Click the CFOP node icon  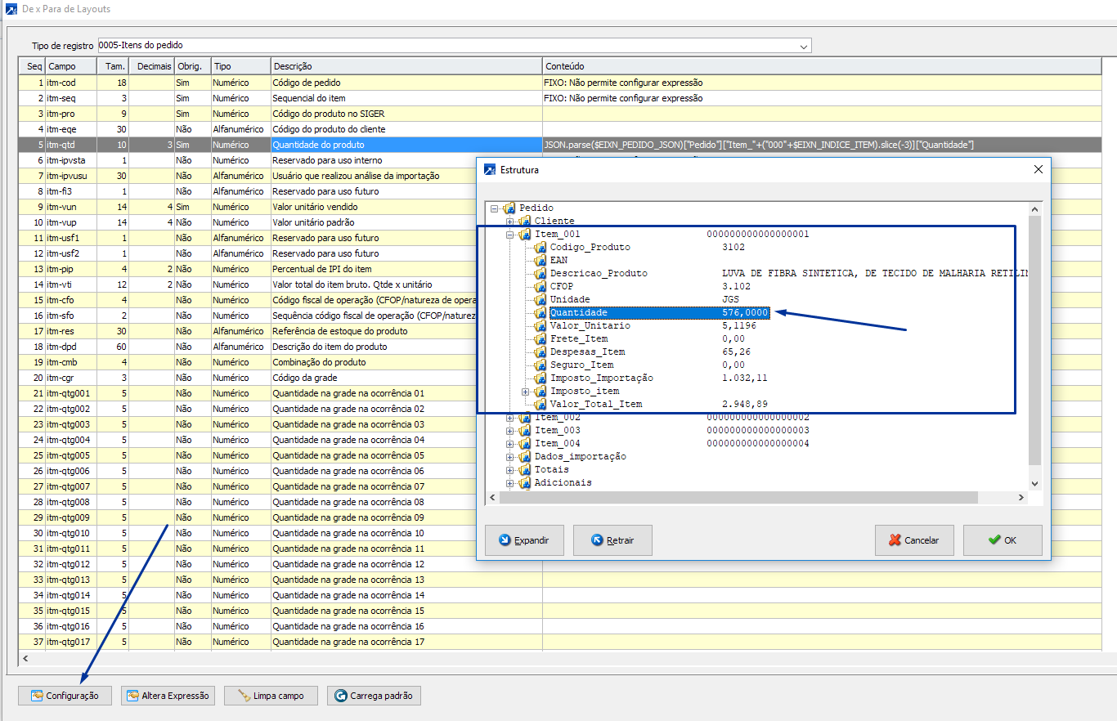(540, 286)
